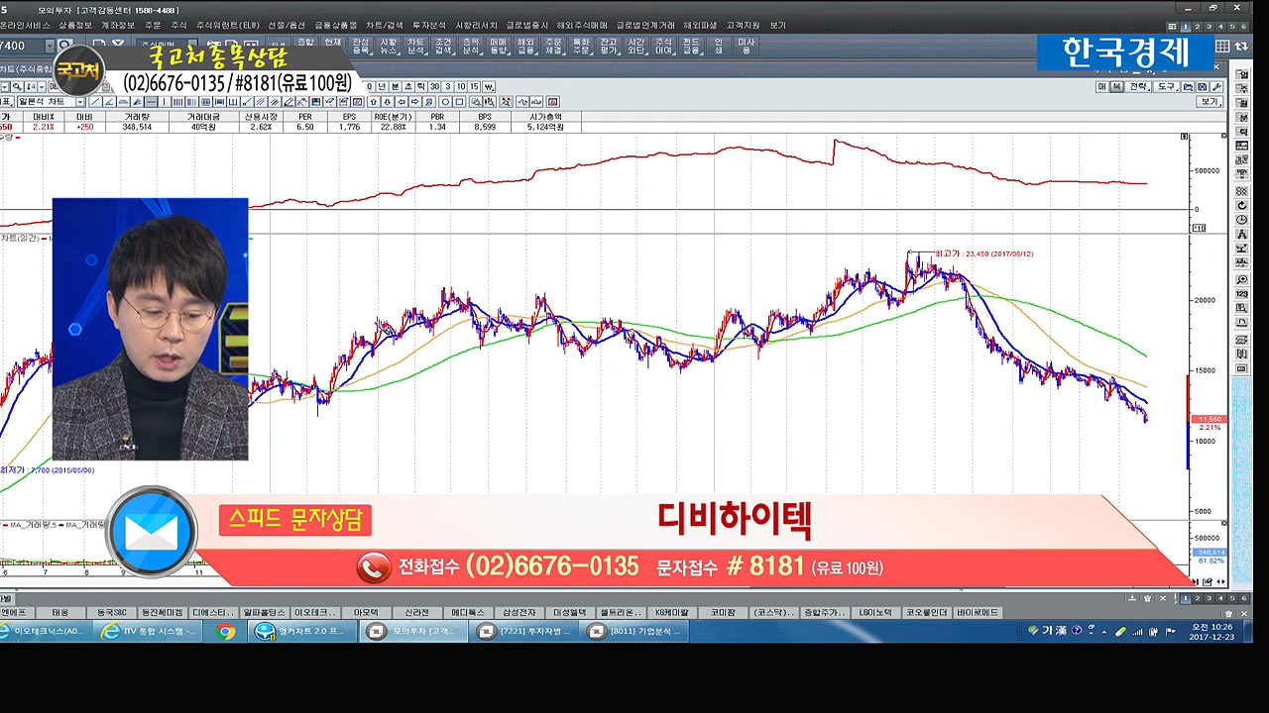Viewport: 1269px width, 713px height.
Task: Toggle the 년 (yearly) period button
Action: [381, 87]
